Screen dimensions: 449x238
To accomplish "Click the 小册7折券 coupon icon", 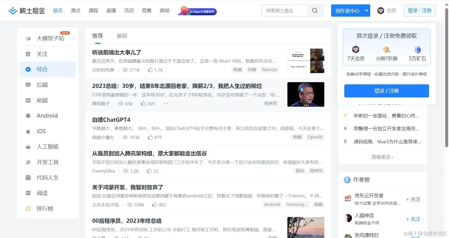I will (386, 49).
